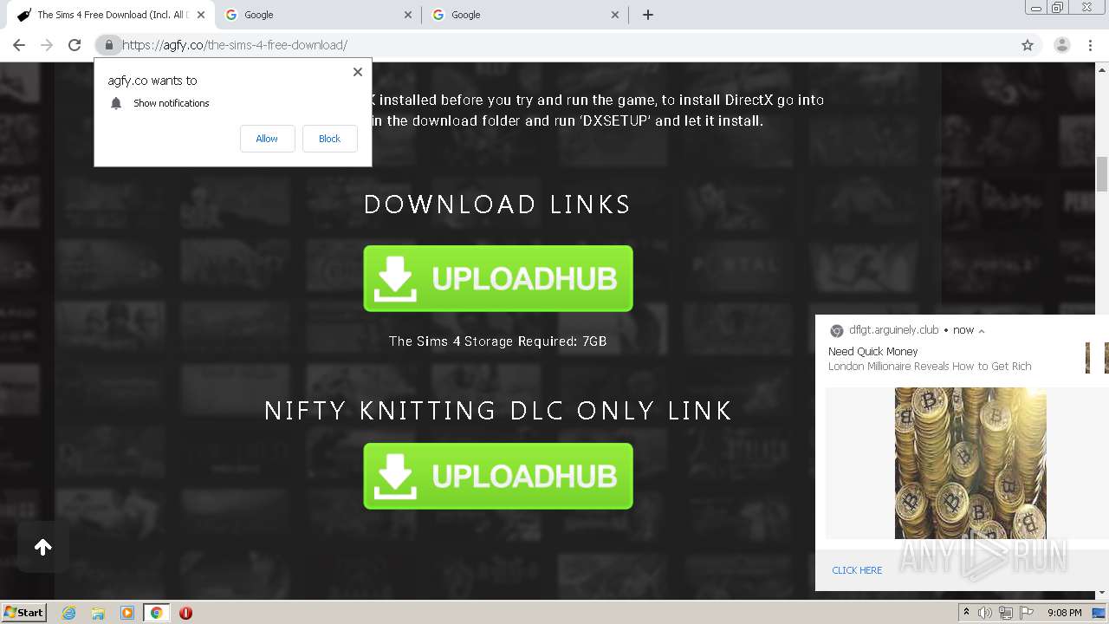Screen dimensions: 1109x624
Task: Click the page vertical scrollbar thumb
Action: [1102, 174]
